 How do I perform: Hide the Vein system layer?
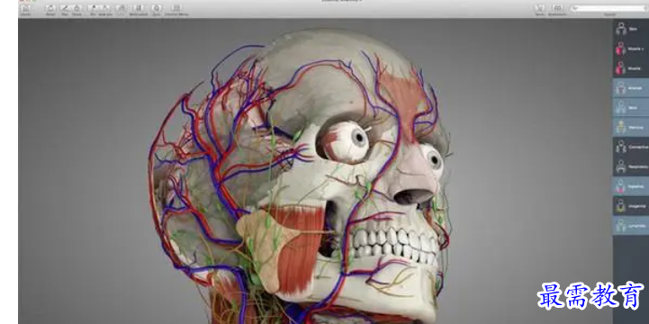[631, 107]
